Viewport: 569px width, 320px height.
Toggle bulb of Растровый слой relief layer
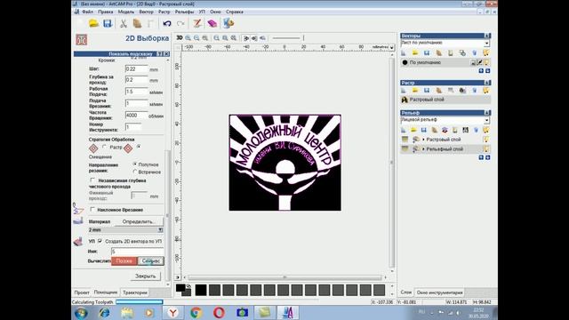pyautogui.click(x=486, y=140)
